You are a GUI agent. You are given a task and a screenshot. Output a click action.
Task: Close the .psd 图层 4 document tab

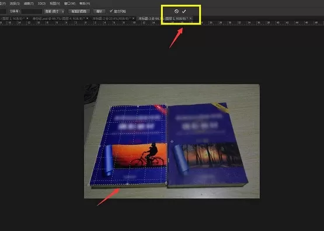point(88,19)
